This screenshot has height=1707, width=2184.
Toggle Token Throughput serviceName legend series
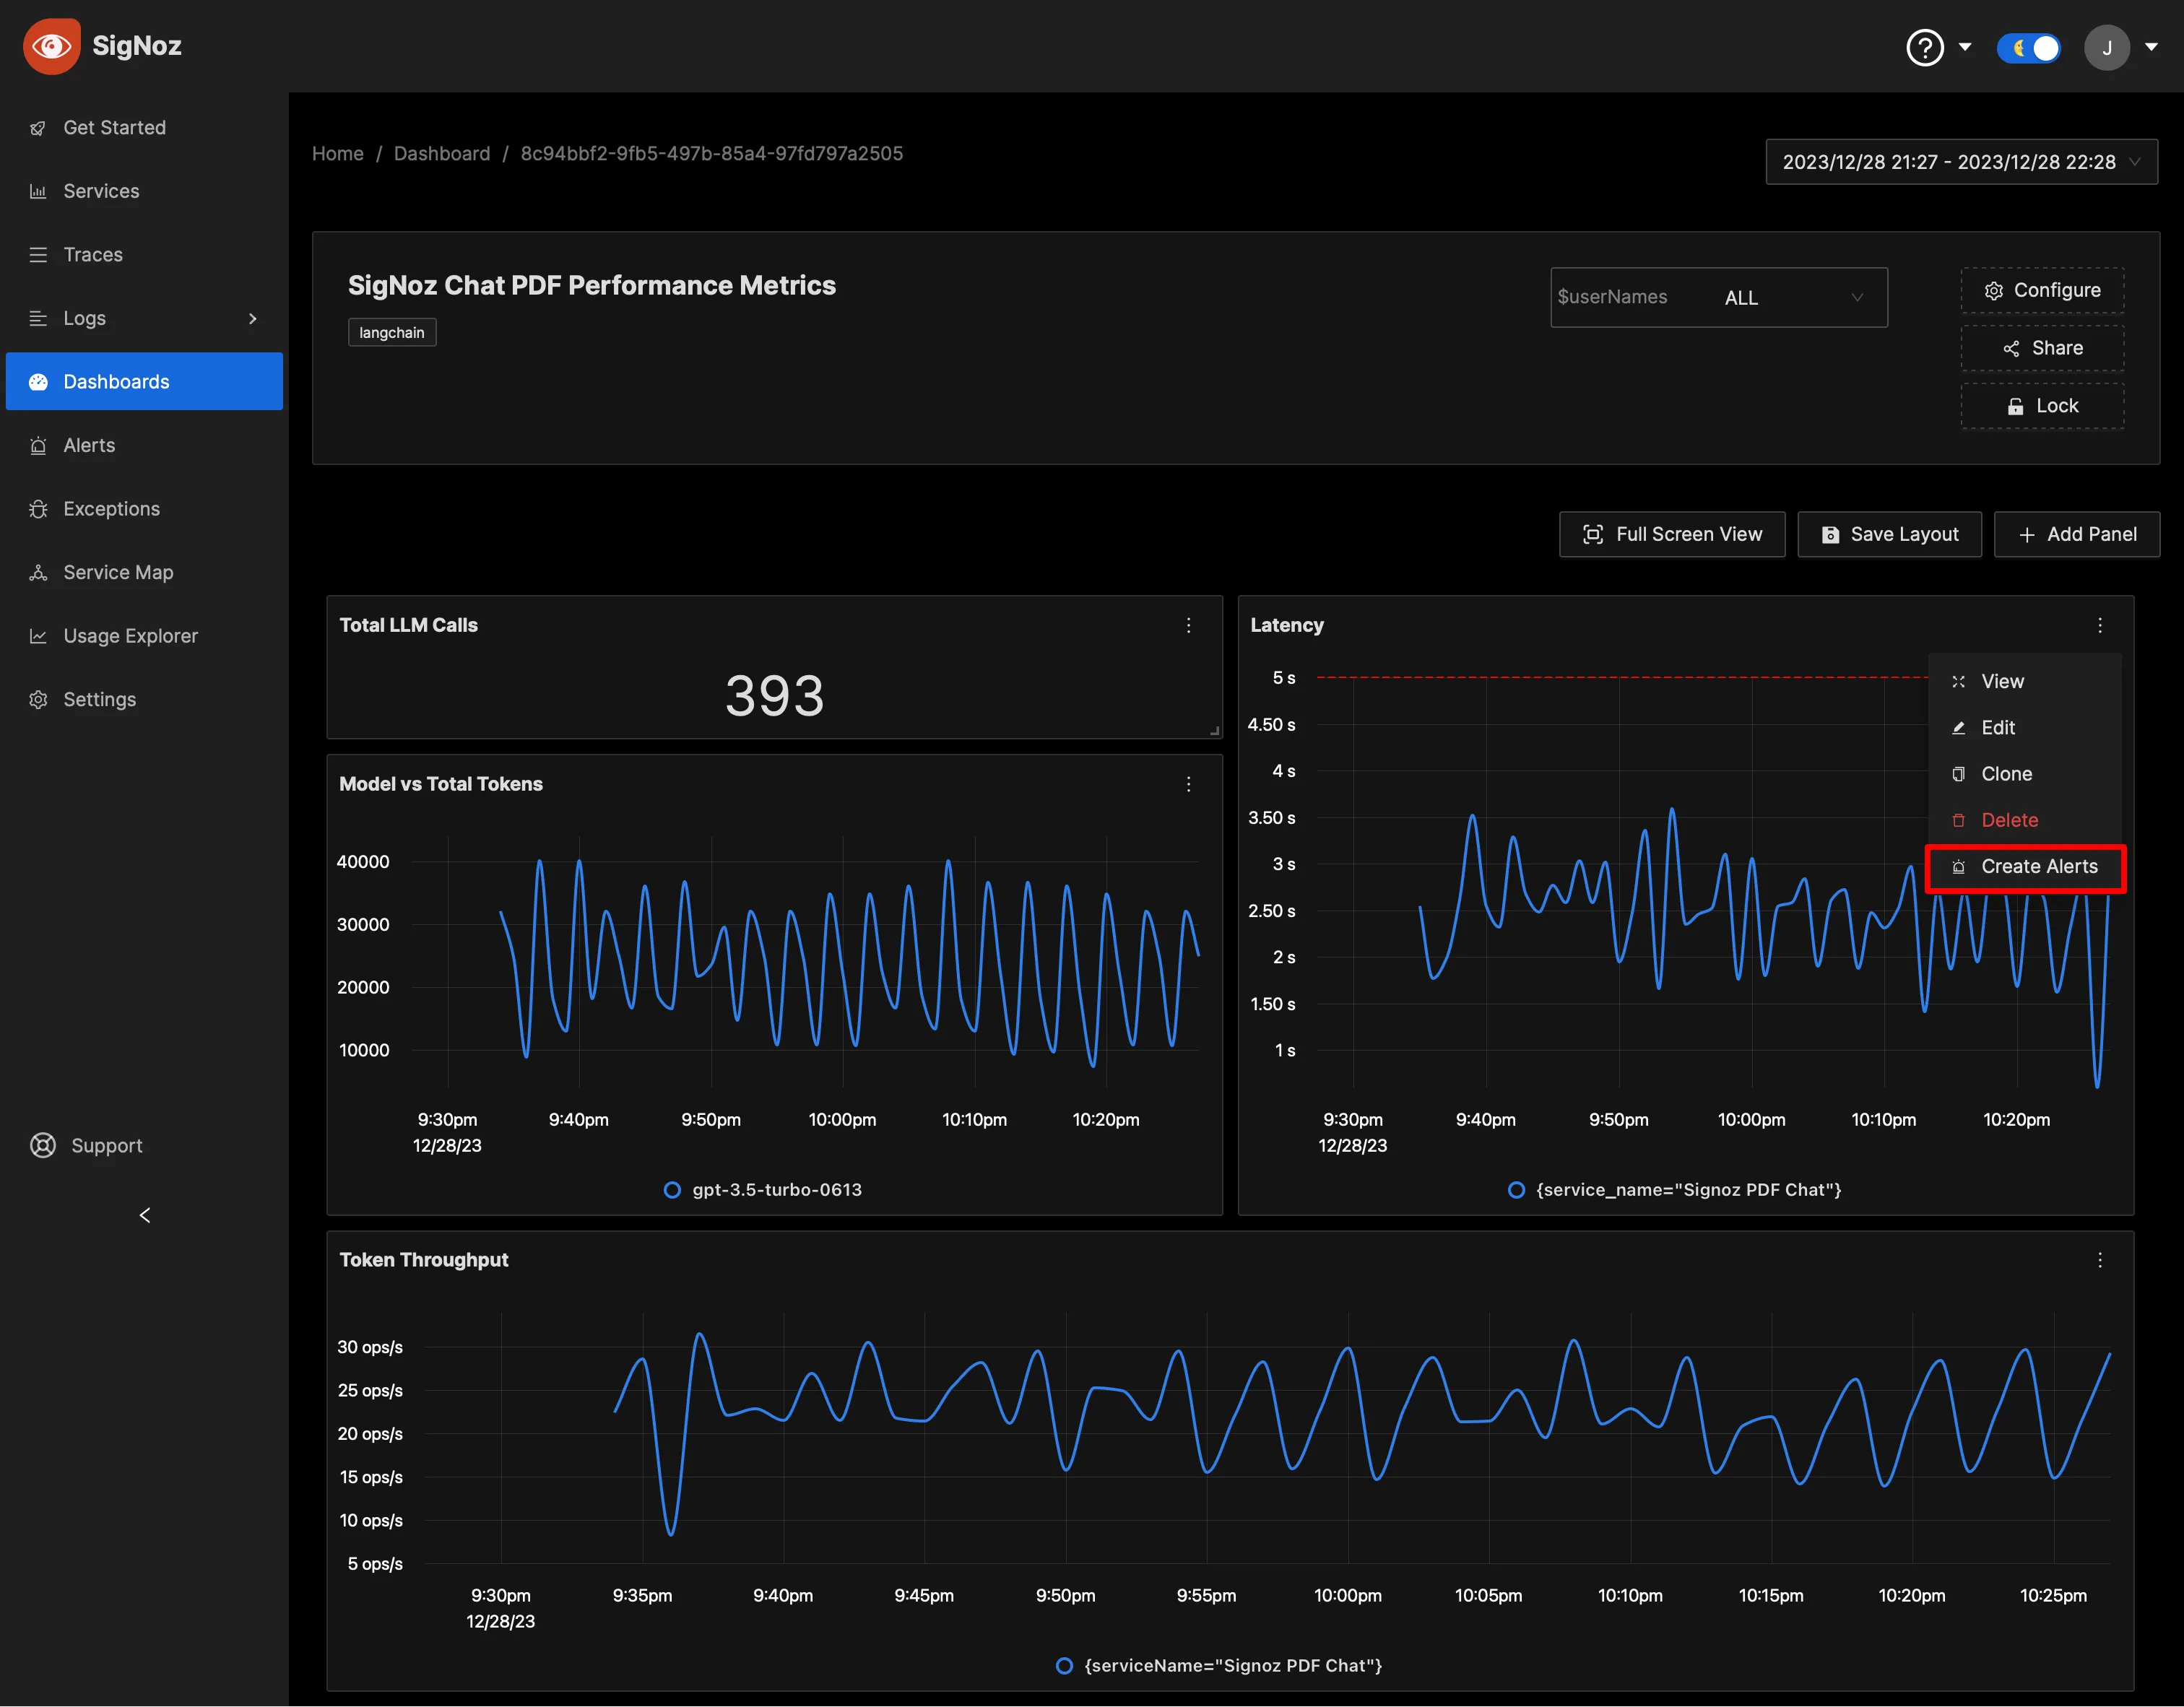[1219, 1666]
